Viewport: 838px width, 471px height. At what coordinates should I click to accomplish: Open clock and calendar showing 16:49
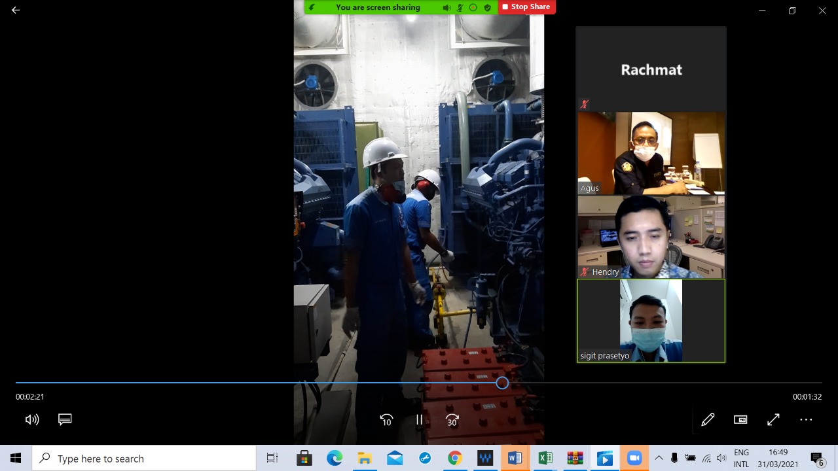778,459
